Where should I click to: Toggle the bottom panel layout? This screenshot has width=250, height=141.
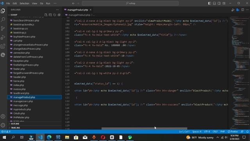coord(214,3)
